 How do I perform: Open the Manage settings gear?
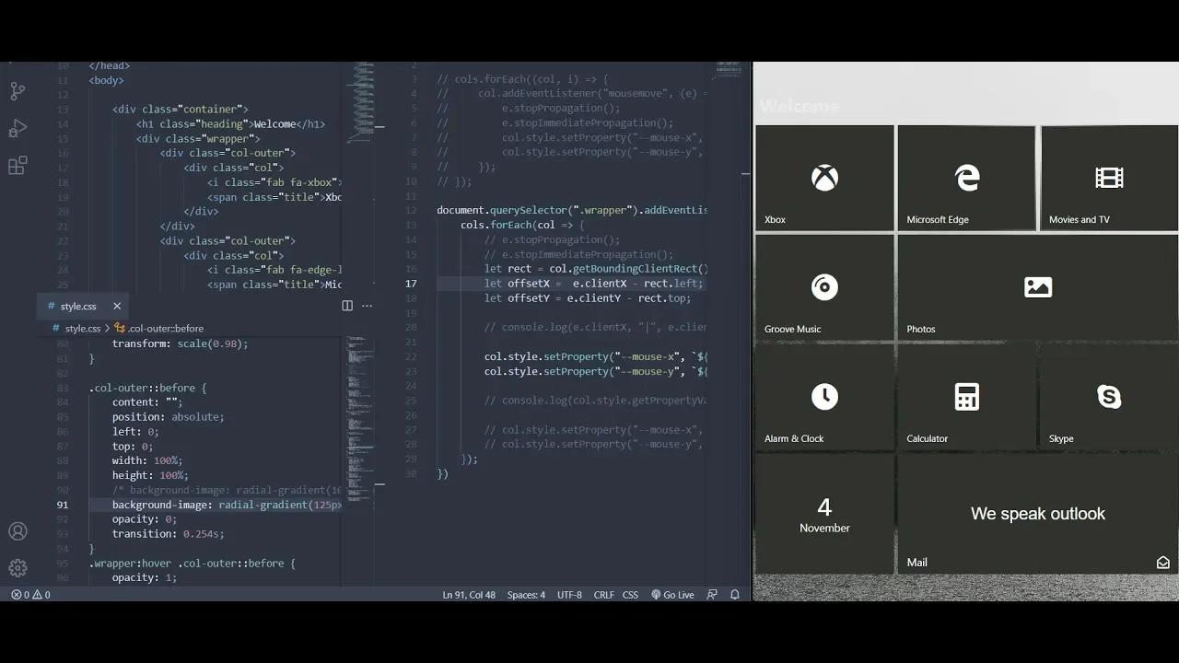18,568
